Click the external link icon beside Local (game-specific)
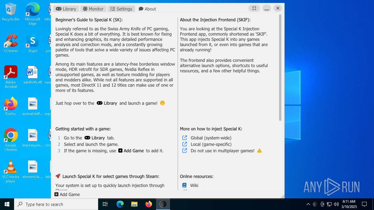This screenshot has width=374, height=210. tap(185, 144)
